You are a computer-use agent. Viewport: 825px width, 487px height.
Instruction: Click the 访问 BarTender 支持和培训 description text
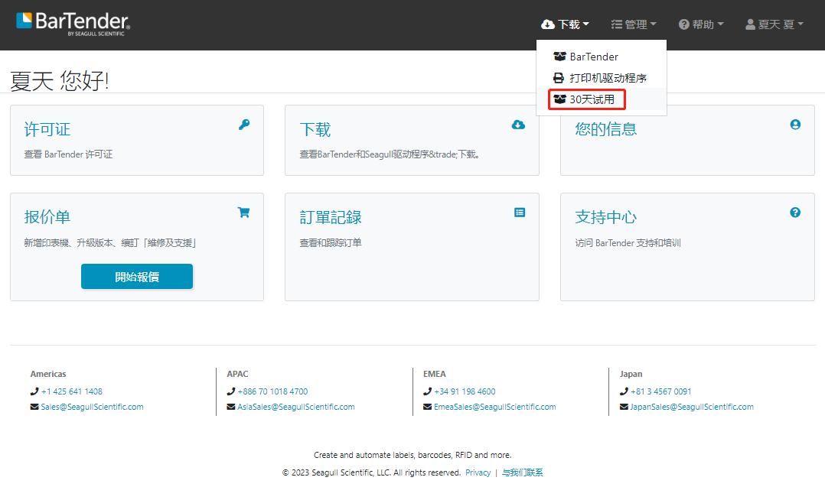point(628,242)
